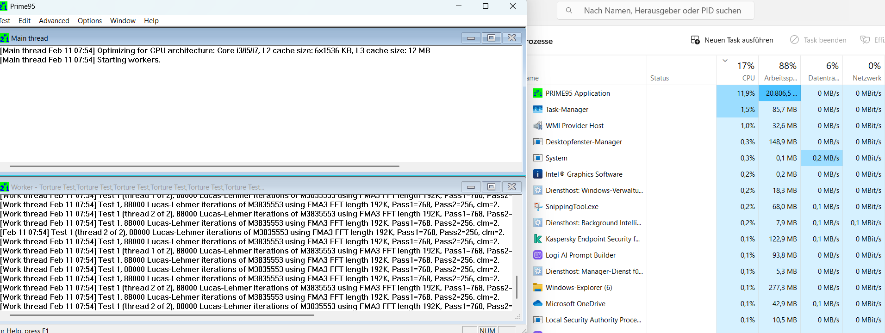Click the Main thread window icon
Screen dimensions: 885x333
[x=5, y=38]
